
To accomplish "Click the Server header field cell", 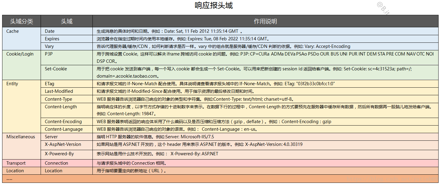I will click(x=67, y=137).
